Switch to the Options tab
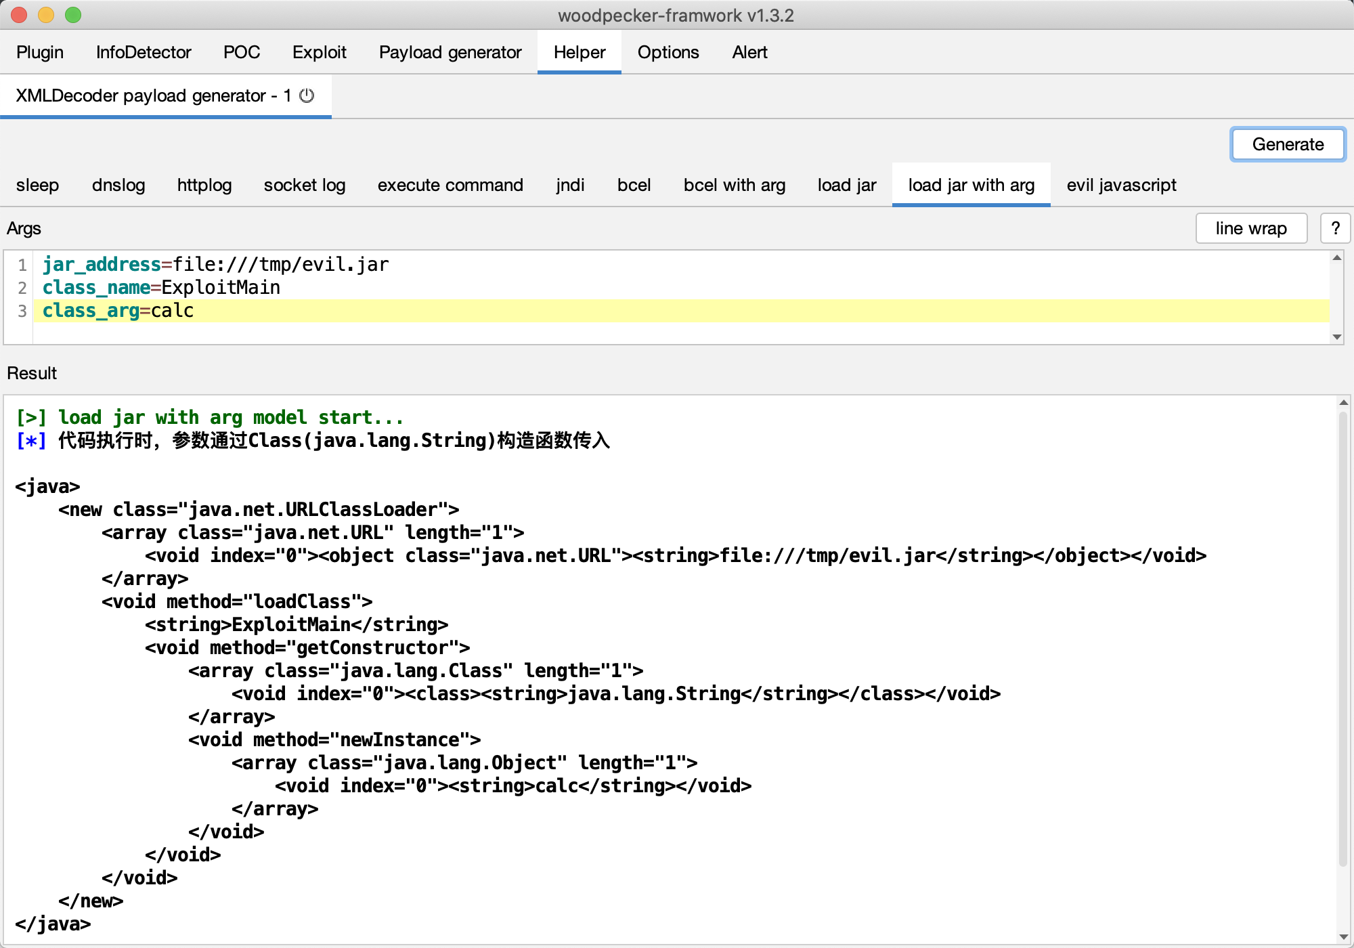Screen dimensions: 1354x948 [668, 52]
